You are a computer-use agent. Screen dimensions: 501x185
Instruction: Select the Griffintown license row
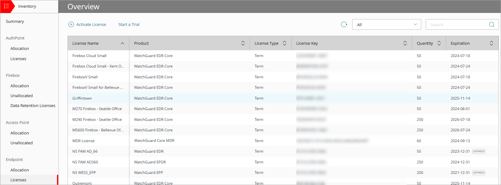click(82, 98)
